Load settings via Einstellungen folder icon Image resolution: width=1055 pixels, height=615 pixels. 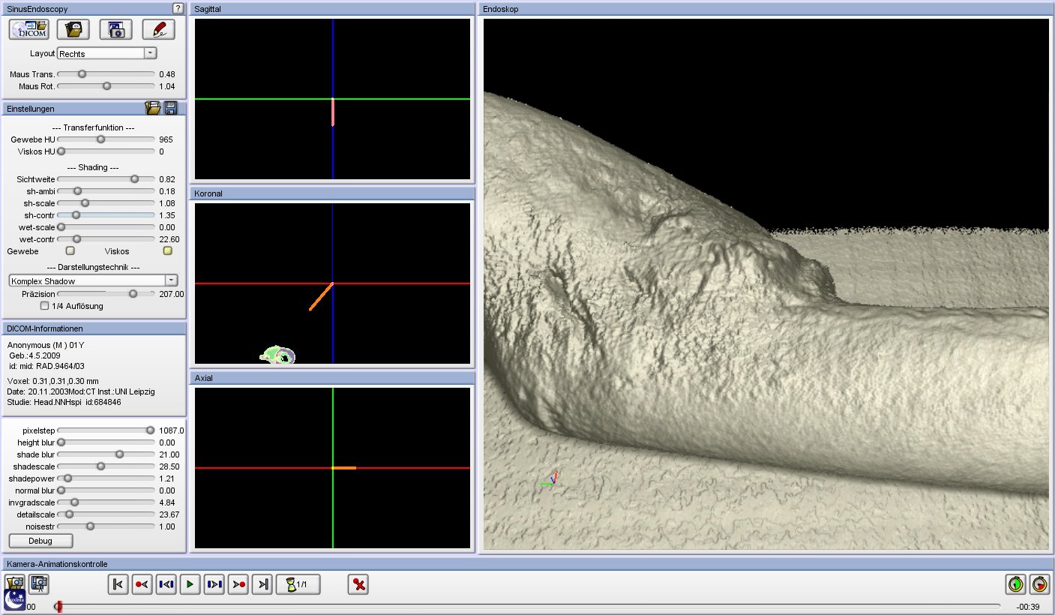153,109
